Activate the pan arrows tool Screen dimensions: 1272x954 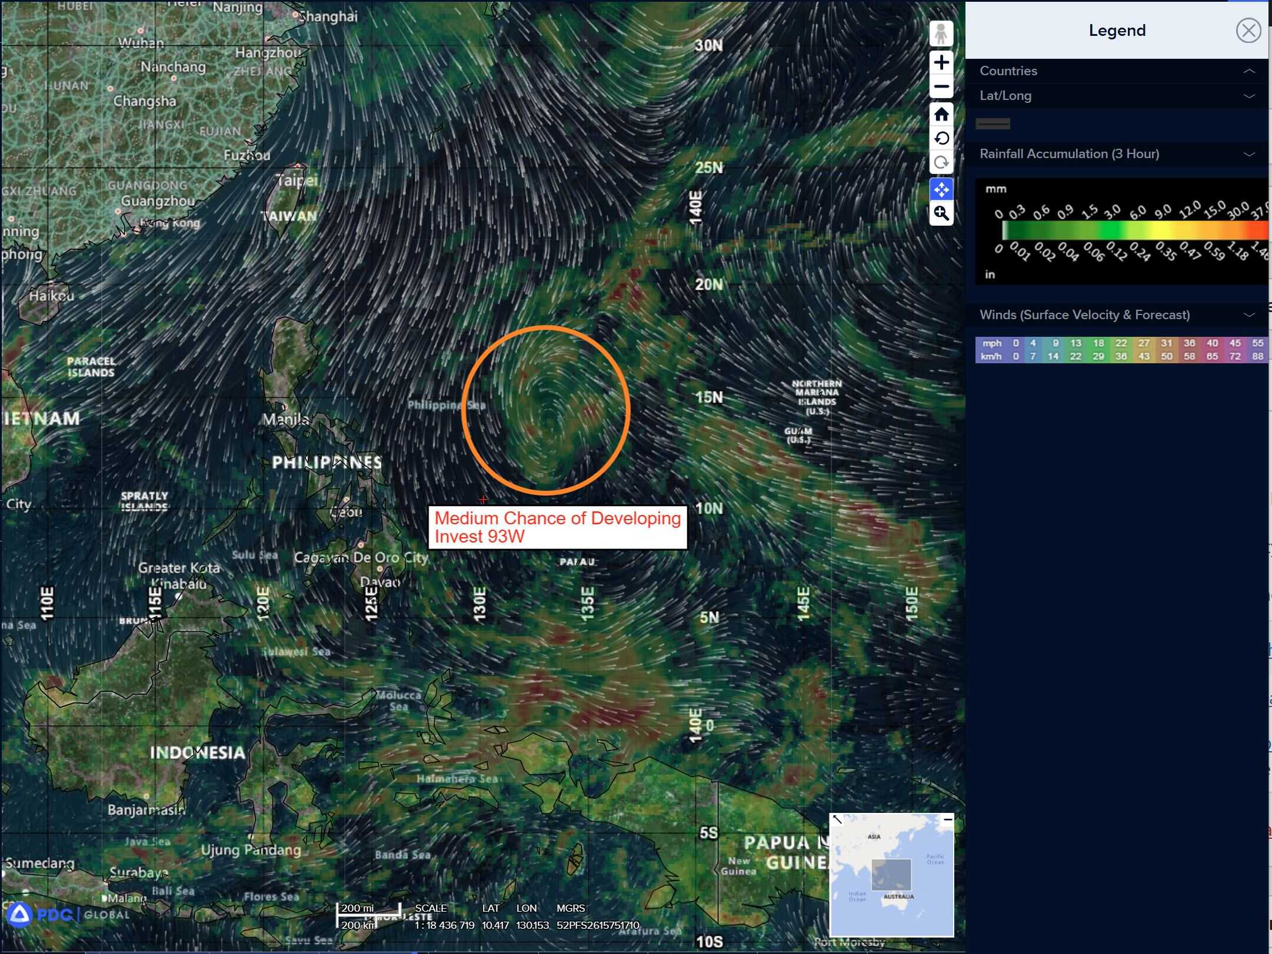[x=941, y=189]
